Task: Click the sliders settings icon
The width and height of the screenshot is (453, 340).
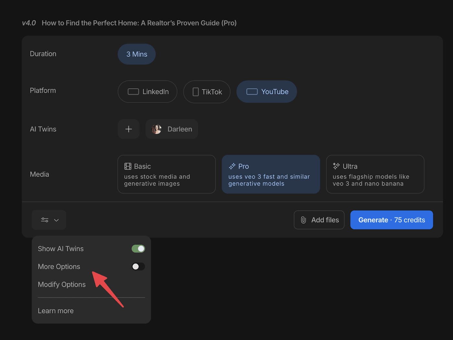Action: (x=45, y=220)
